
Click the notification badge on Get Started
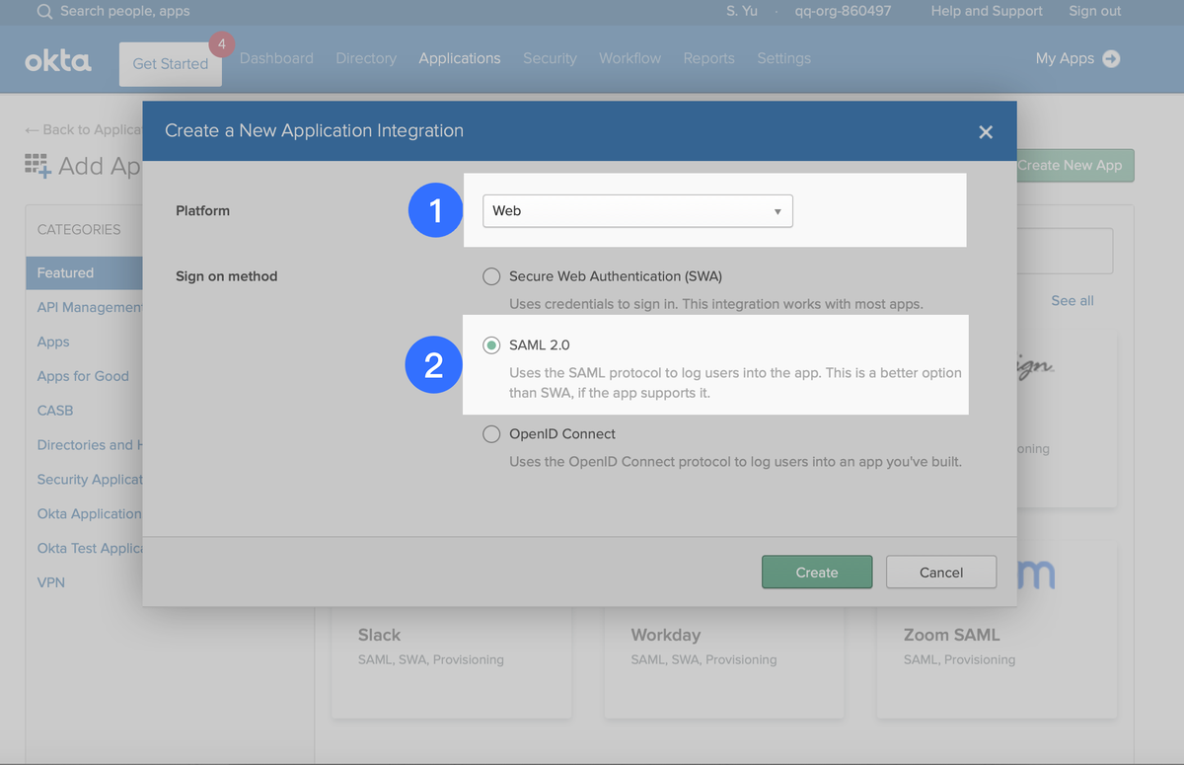(x=221, y=44)
